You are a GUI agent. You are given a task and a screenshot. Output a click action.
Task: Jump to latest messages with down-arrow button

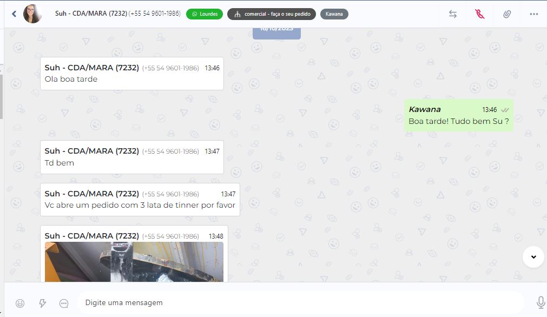coord(533,257)
